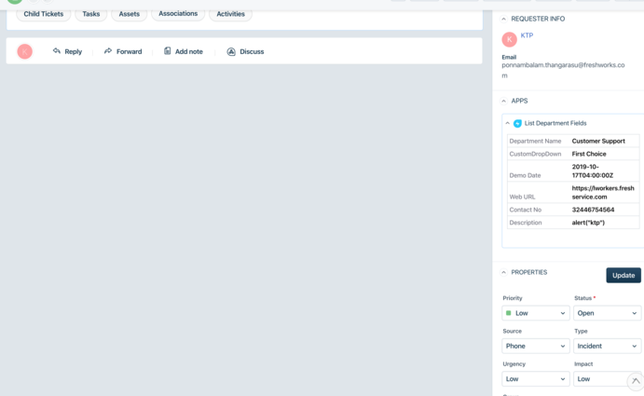Click the scroll-to-top arrow button
644x396 pixels.
pyautogui.click(x=636, y=381)
